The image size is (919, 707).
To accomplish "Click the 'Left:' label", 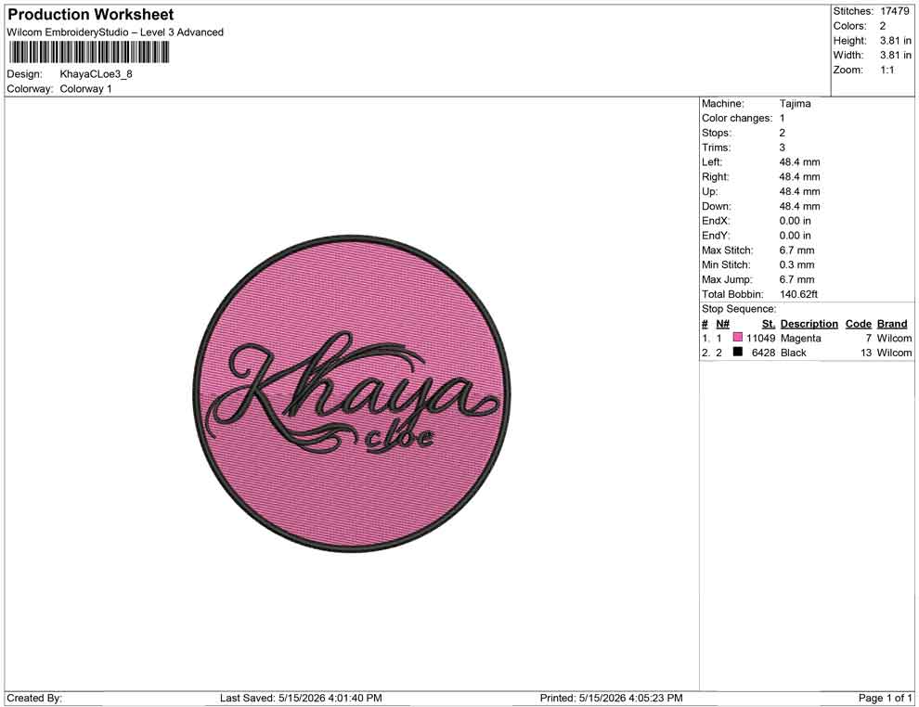I will click(712, 162).
